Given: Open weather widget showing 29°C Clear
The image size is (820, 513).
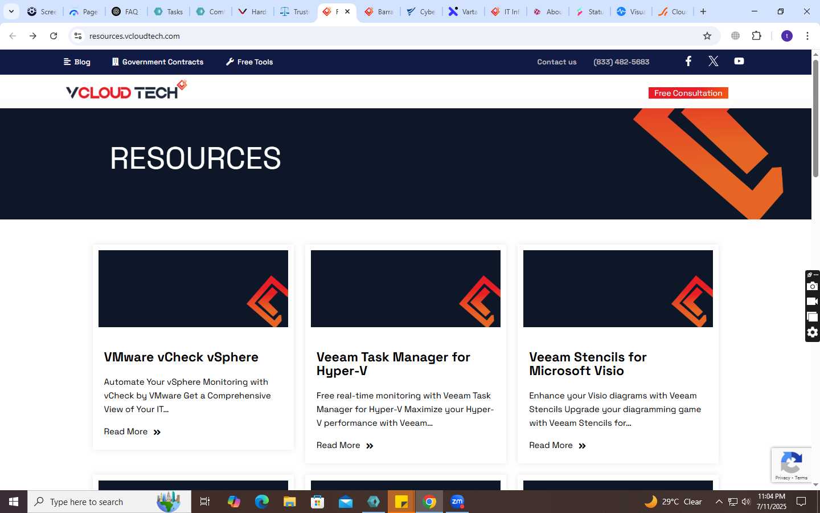Looking at the screenshot, I should click(673, 502).
